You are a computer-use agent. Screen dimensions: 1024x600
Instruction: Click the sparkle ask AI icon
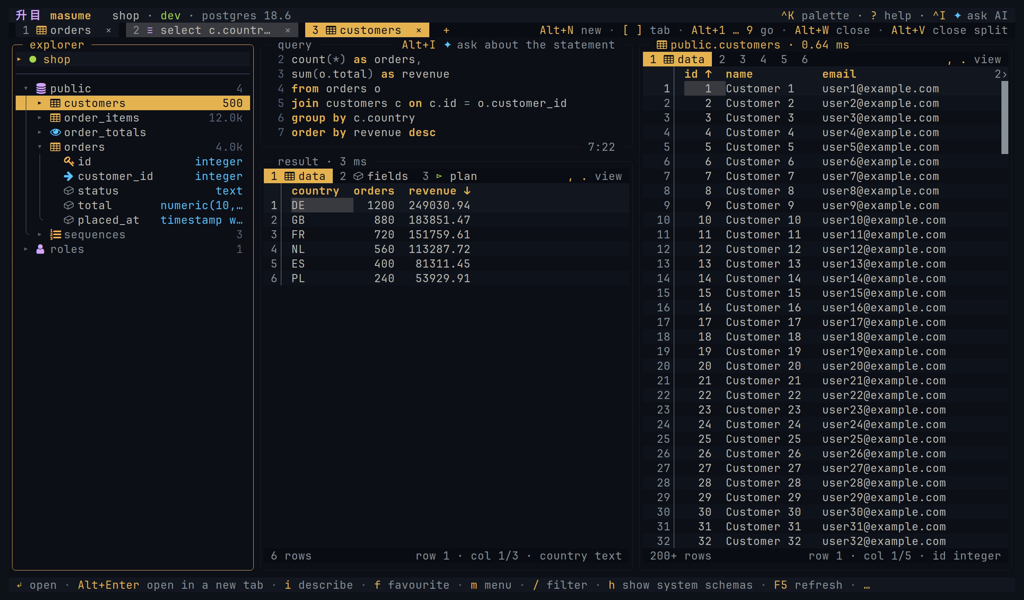(958, 16)
